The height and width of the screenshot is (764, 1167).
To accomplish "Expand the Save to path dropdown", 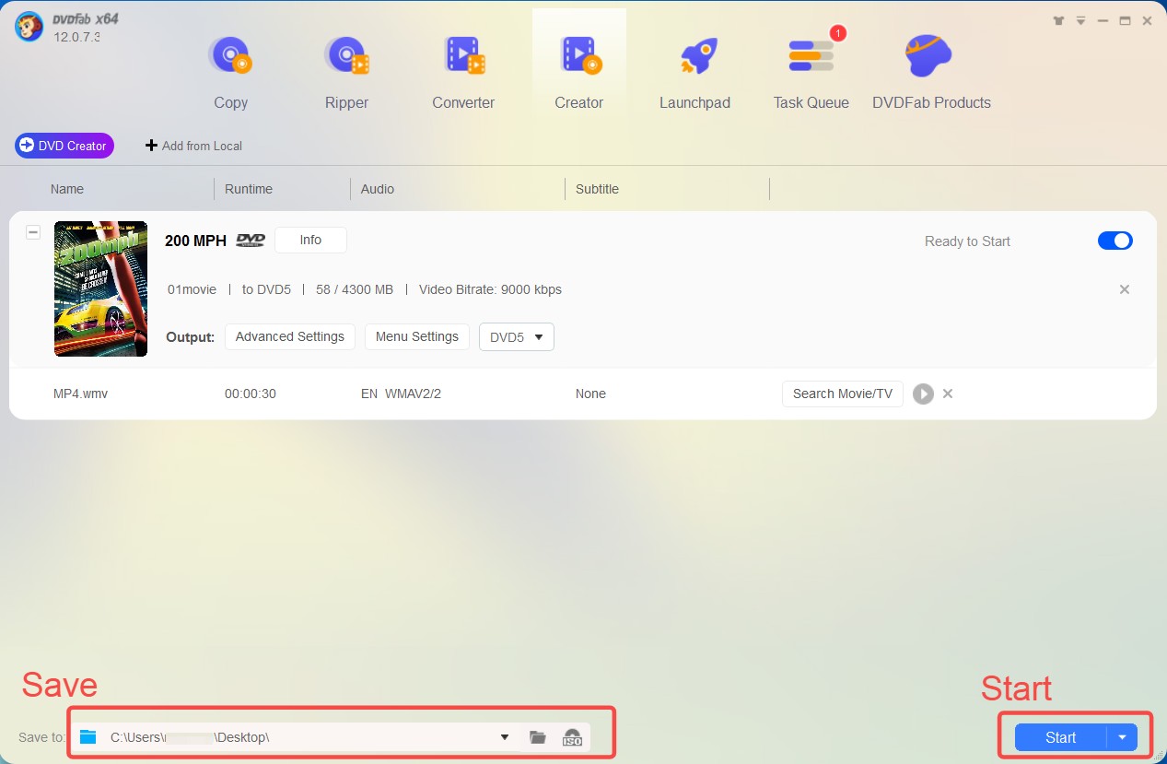I will 504,737.
